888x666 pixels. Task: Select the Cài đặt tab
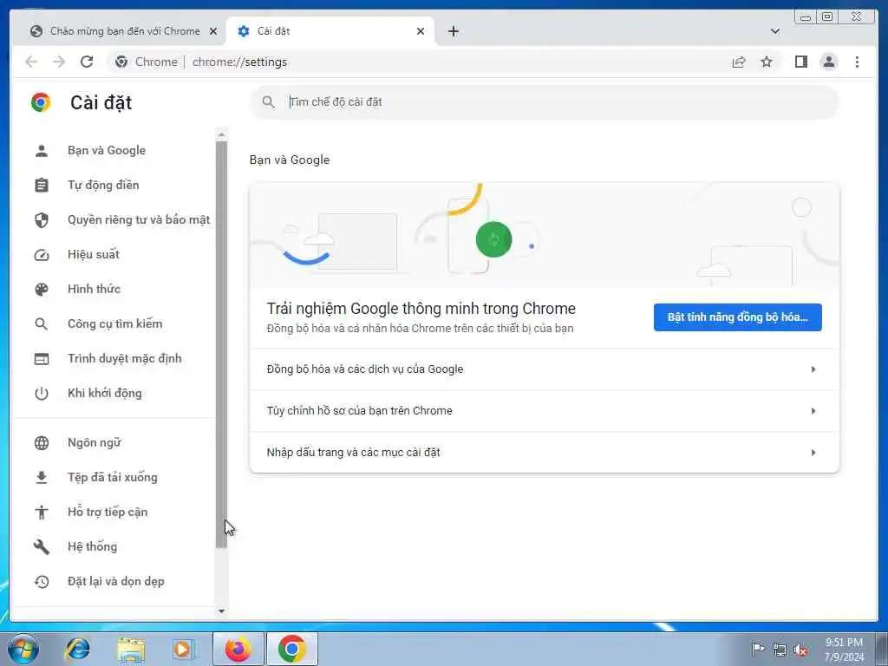330,31
